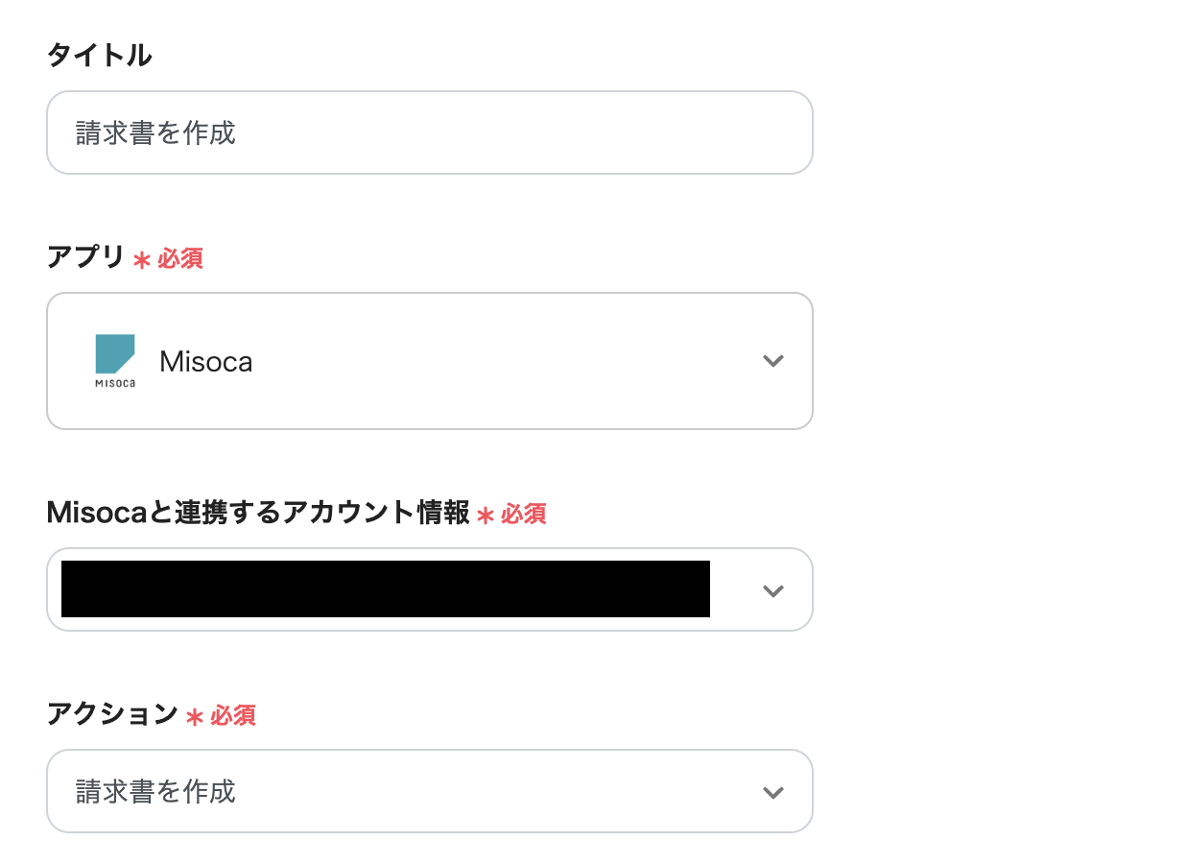Click the red asterisk next to アクション

pos(195,717)
